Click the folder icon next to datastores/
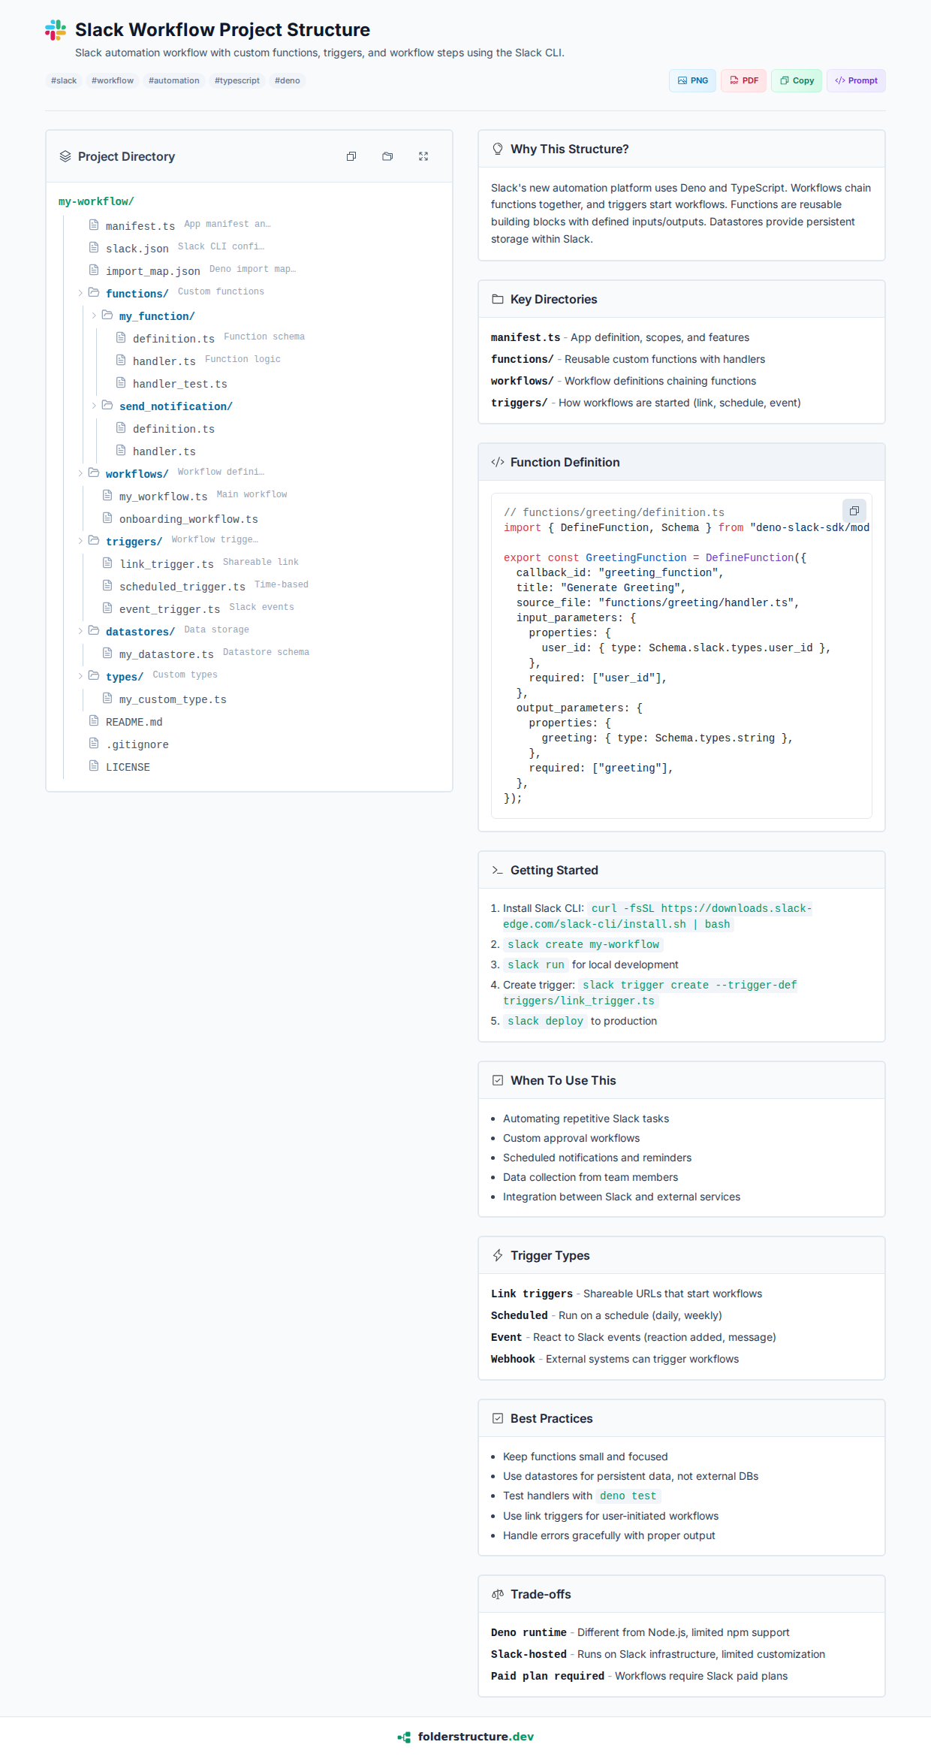The width and height of the screenshot is (931, 1757). 94,630
